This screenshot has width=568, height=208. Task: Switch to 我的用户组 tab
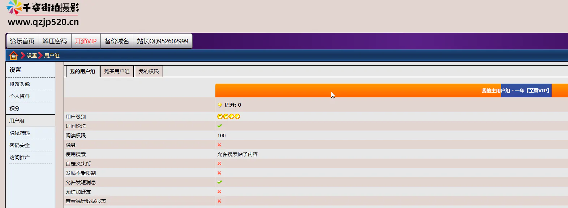[82, 71]
